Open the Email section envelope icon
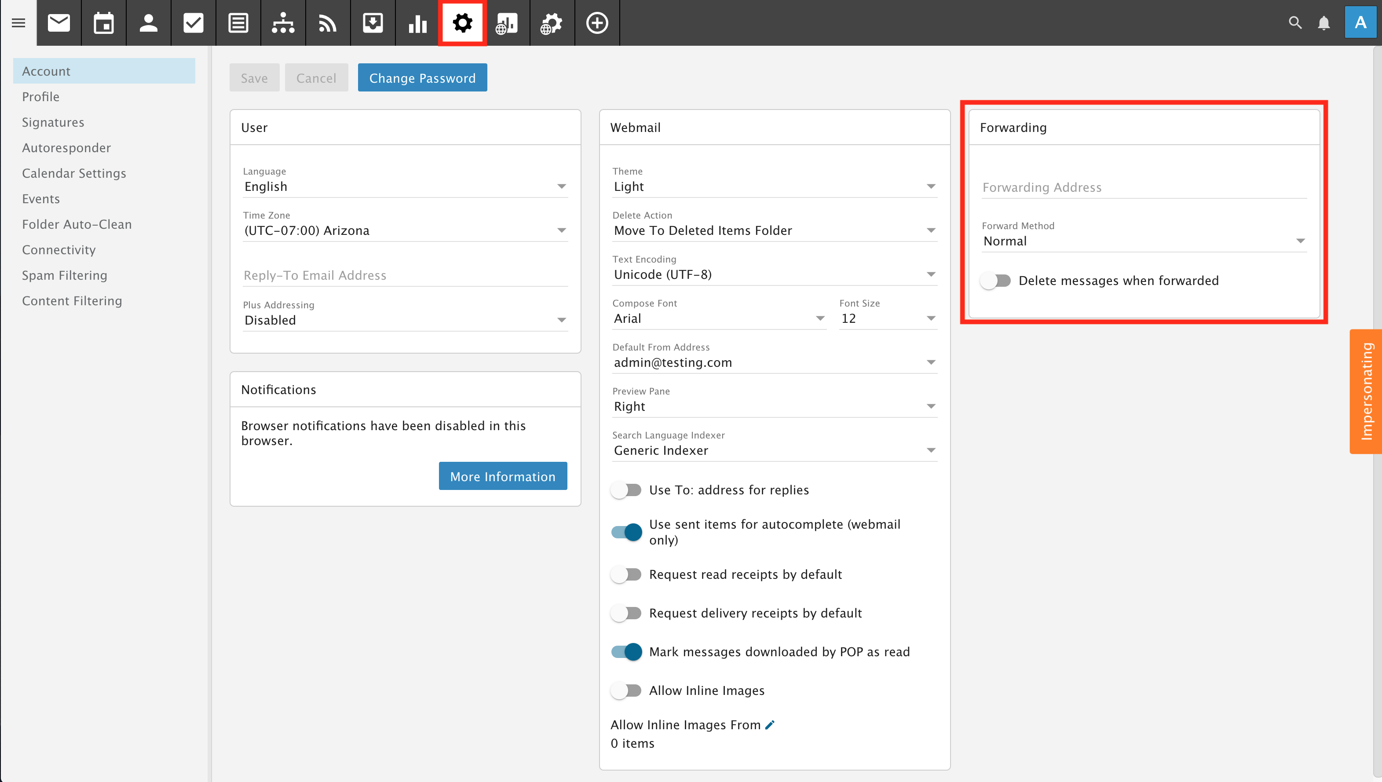 pos(58,23)
